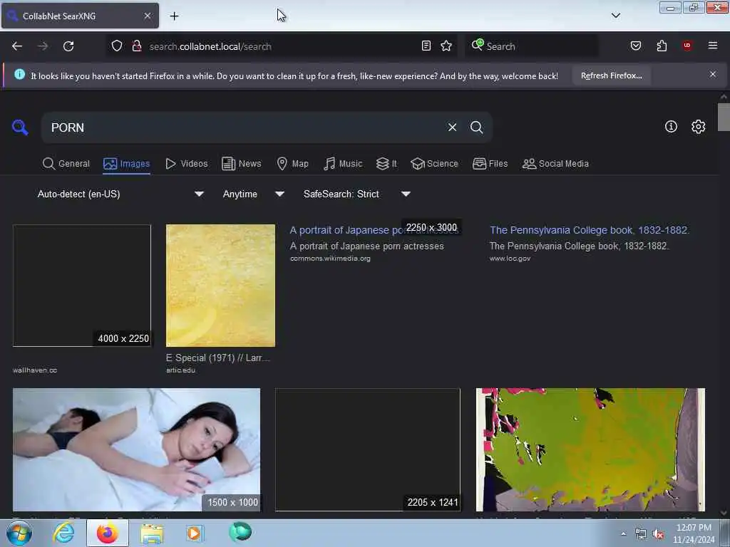730x547 pixels.
Task: Open the Firefox hamburger menu
Action: click(713, 46)
